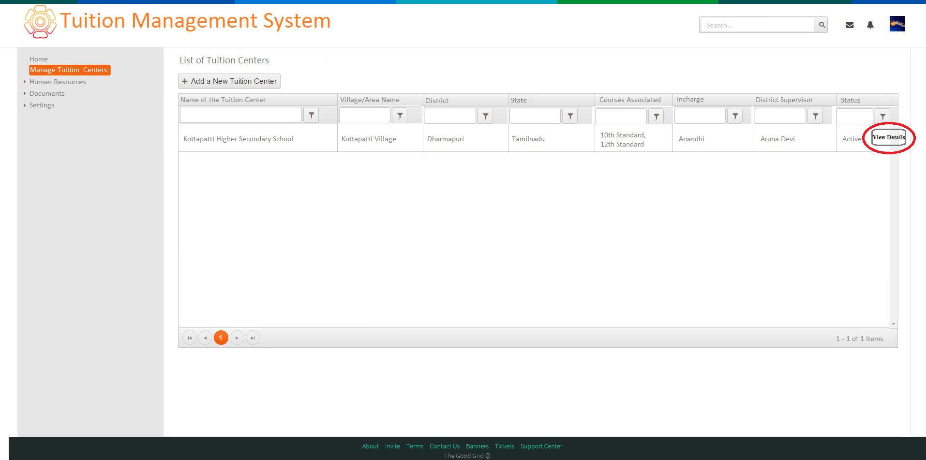Open the Tickets footer link

504,446
